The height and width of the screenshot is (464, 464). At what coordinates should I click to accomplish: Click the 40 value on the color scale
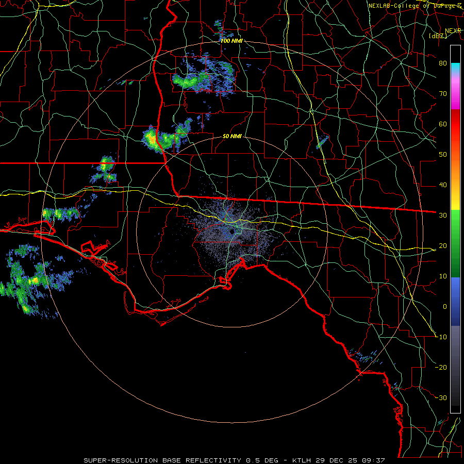pos(443,185)
